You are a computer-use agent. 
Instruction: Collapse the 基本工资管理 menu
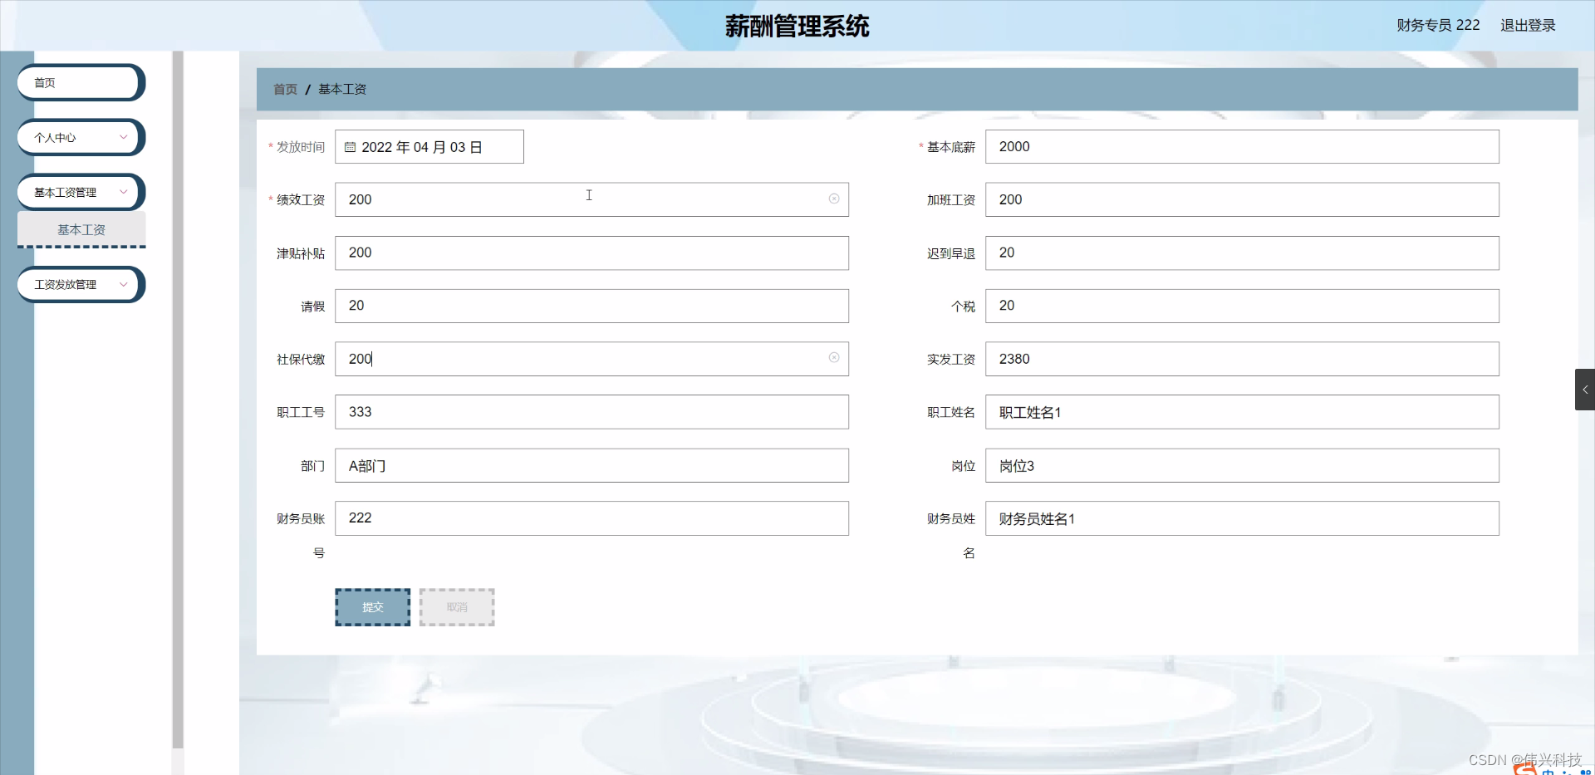coord(80,192)
